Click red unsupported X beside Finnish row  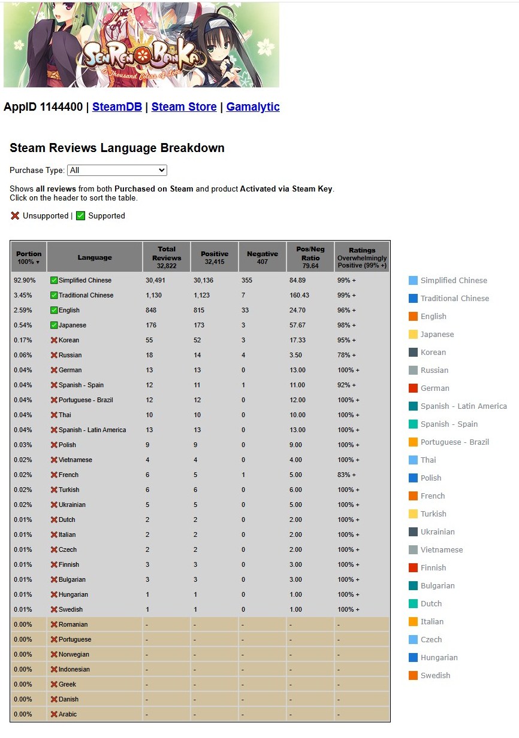[x=54, y=564]
